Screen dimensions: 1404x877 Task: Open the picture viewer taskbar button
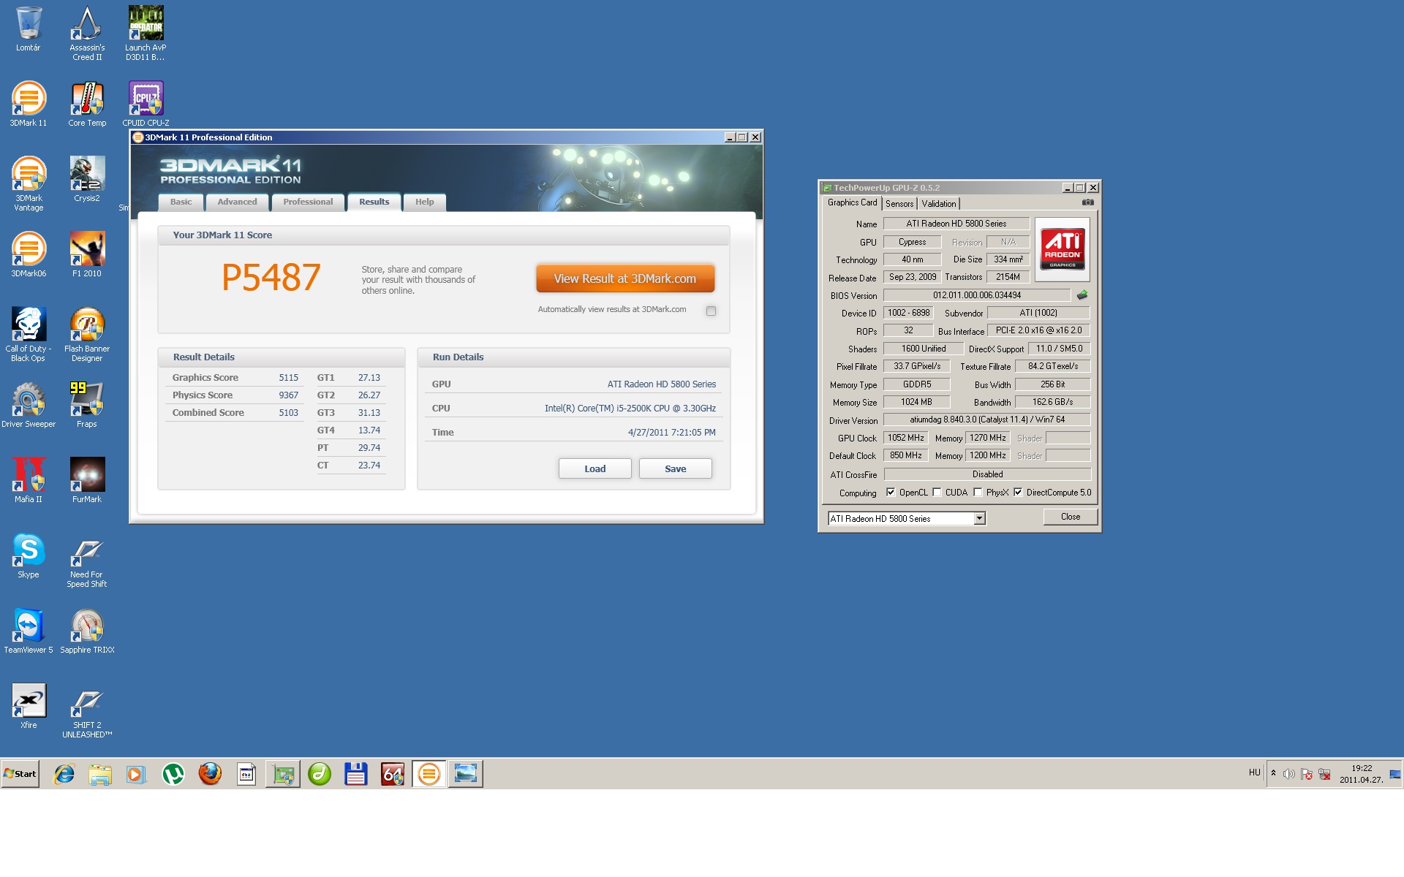(466, 774)
